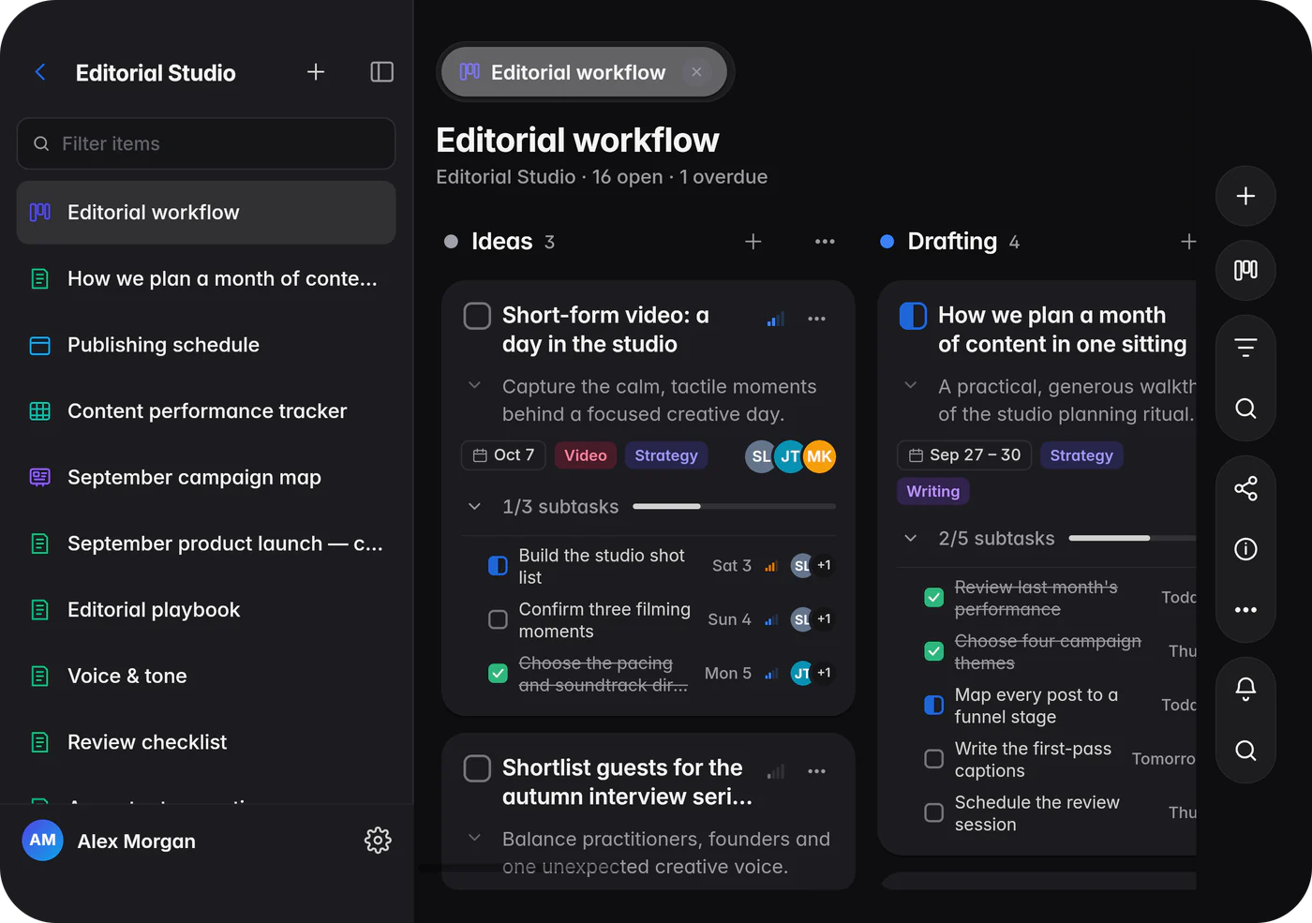Open the three-dot menu in right toolbar
The height and width of the screenshot is (923, 1312).
coord(1245,610)
